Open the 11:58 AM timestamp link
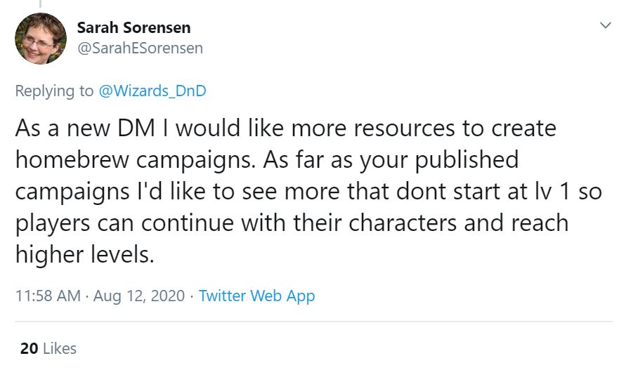Image resolution: width=626 pixels, height=370 pixels. point(47,296)
